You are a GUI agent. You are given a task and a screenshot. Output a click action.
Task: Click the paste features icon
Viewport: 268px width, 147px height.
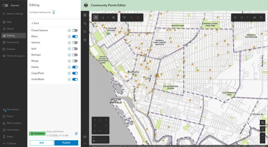point(242,17)
